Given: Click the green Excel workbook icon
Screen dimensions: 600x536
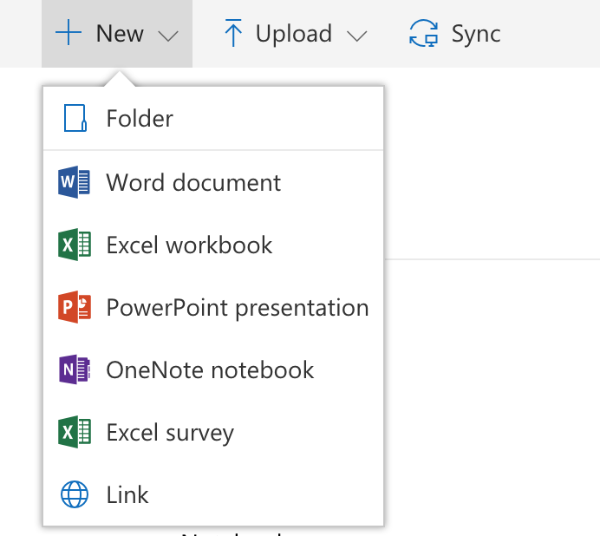Looking at the screenshot, I should pyautogui.click(x=75, y=245).
